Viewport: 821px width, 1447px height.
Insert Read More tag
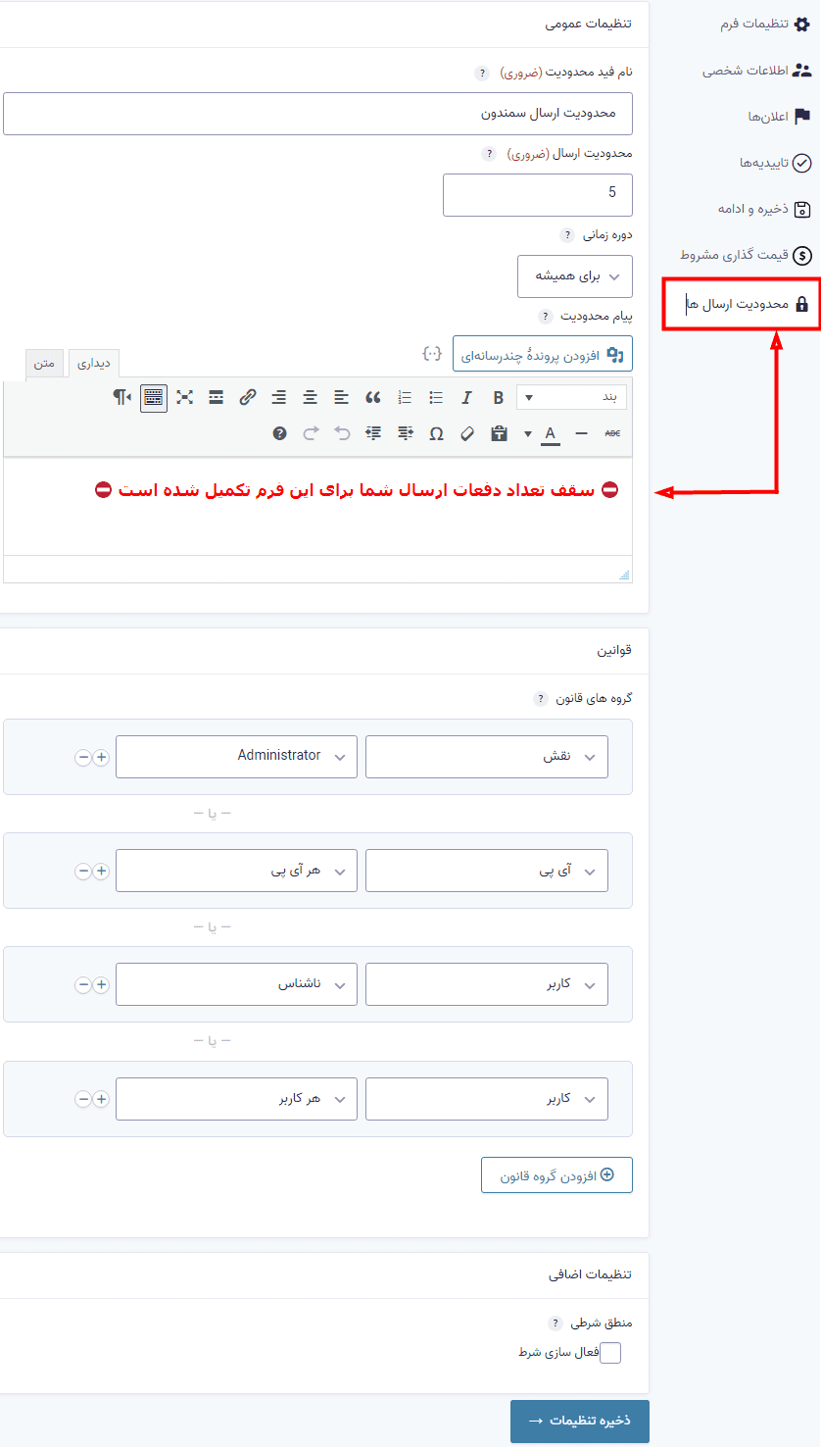tap(217, 397)
